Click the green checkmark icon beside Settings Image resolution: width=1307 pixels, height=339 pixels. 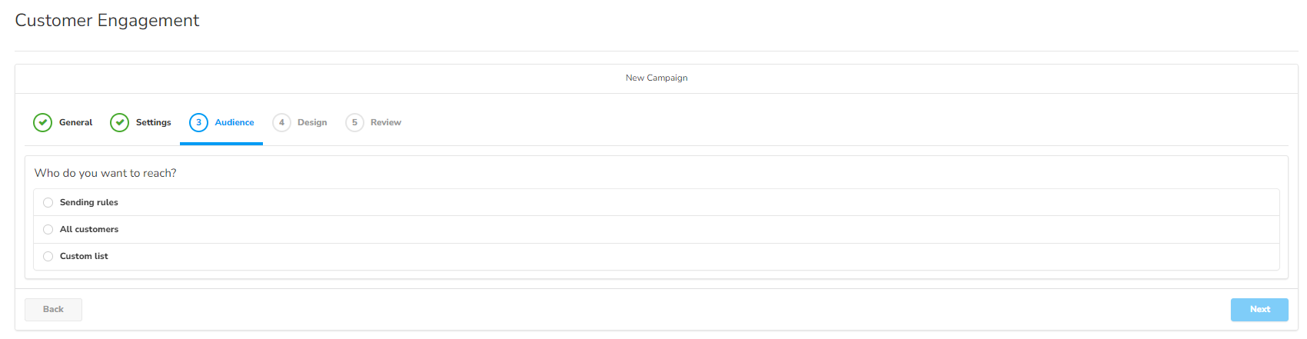coord(119,122)
